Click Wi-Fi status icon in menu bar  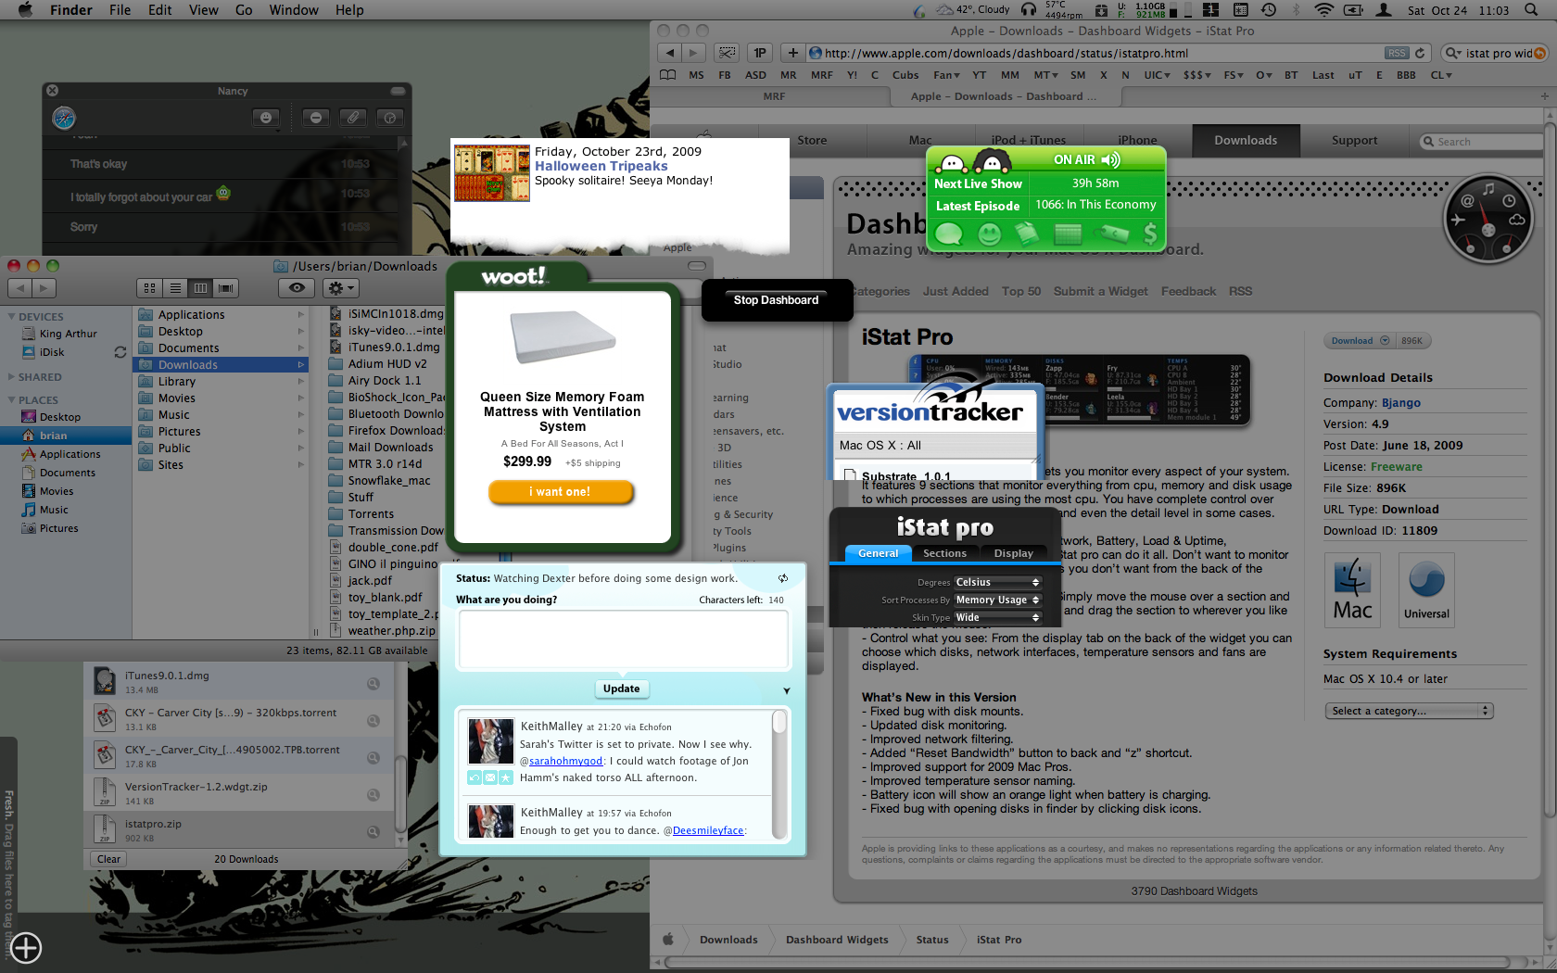coord(1324,10)
